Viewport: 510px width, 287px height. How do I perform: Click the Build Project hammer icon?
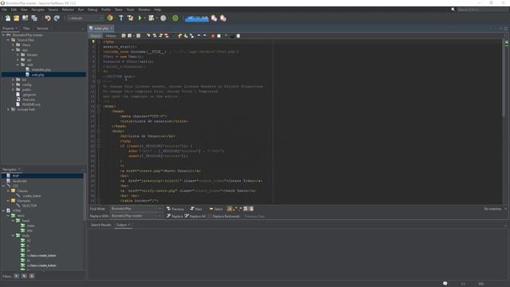click(x=121, y=18)
